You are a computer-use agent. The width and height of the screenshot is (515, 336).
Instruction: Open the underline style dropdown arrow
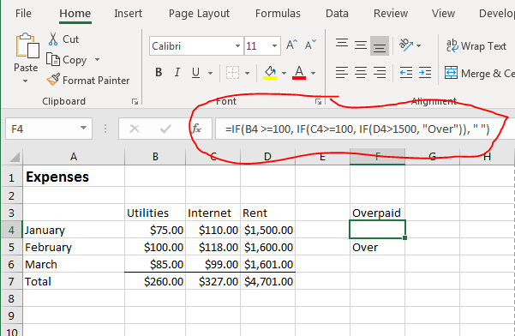point(210,73)
